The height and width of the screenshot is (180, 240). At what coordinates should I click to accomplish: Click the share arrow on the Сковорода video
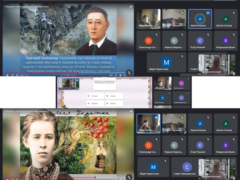(131, 7)
